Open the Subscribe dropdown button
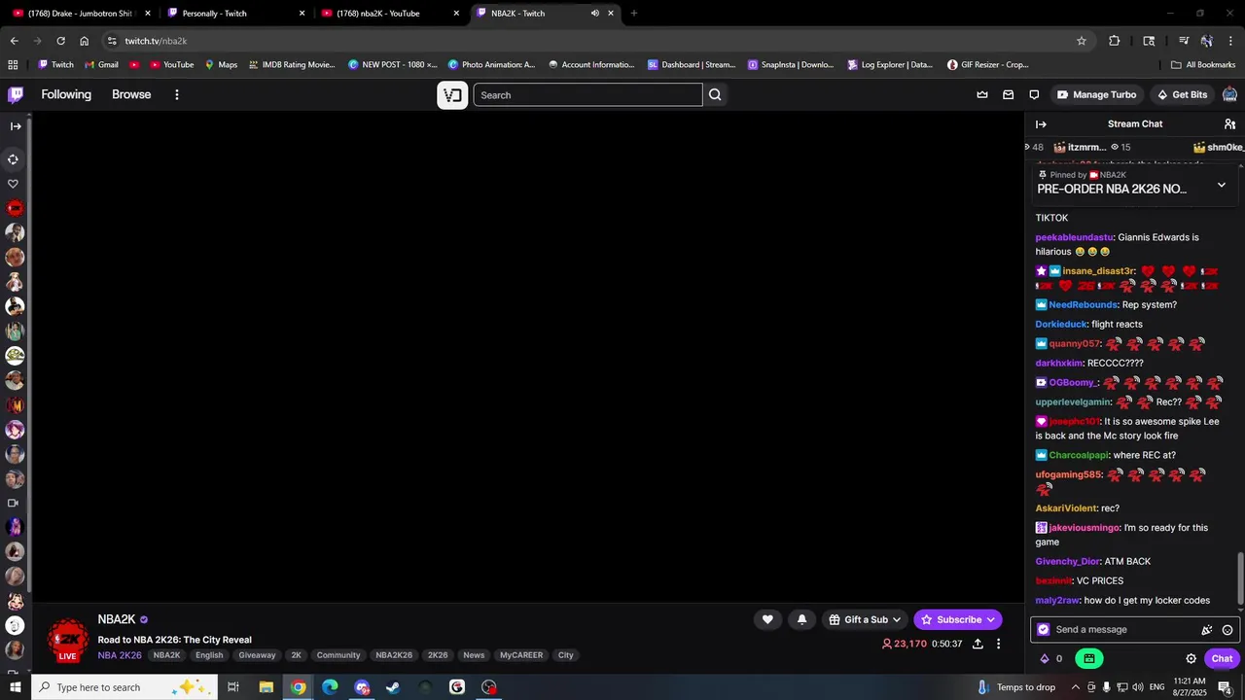Screen dimensions: 1245x700 pyautogui.click(x=957, y=619)
